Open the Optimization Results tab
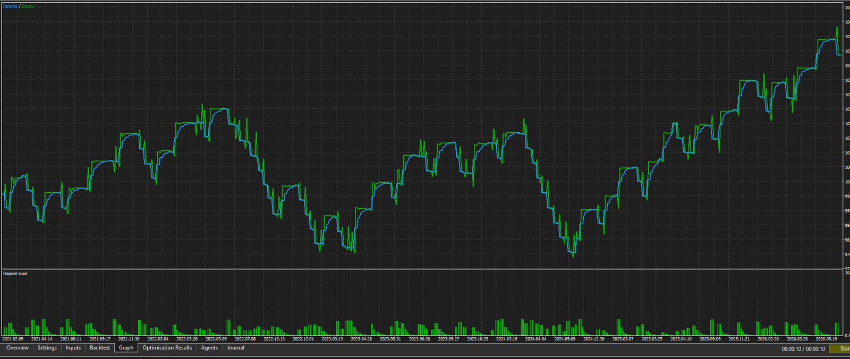Image resolution: width=850 pixels, height=359 pixels. 167,348
